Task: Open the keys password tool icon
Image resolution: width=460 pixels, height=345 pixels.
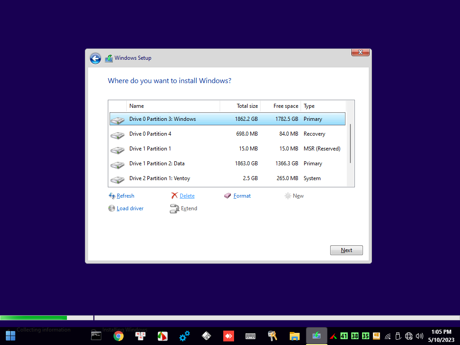Action: [x=273, y=336]
